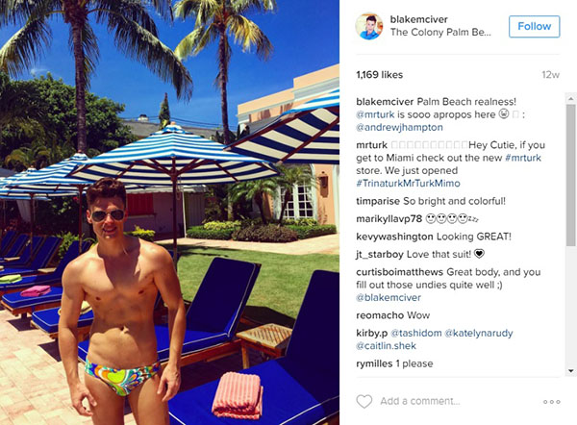Screen dimensions: 577x425
Task: View the 1,169 likes list
Action: (380, 75)
